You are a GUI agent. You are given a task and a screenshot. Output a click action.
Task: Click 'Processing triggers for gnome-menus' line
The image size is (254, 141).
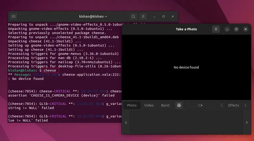point(63,54)
